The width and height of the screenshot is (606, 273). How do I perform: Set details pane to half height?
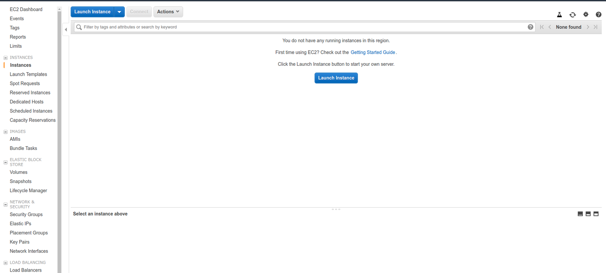click(588, 214)
